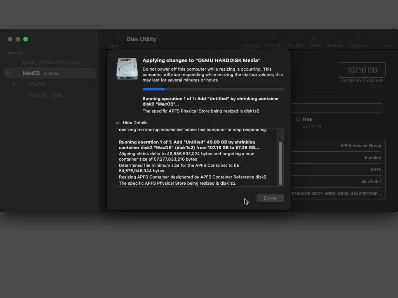Screen dimensions: 398x298
Task: Select the MacOS volume in sidebar
Action: (38, 84)
